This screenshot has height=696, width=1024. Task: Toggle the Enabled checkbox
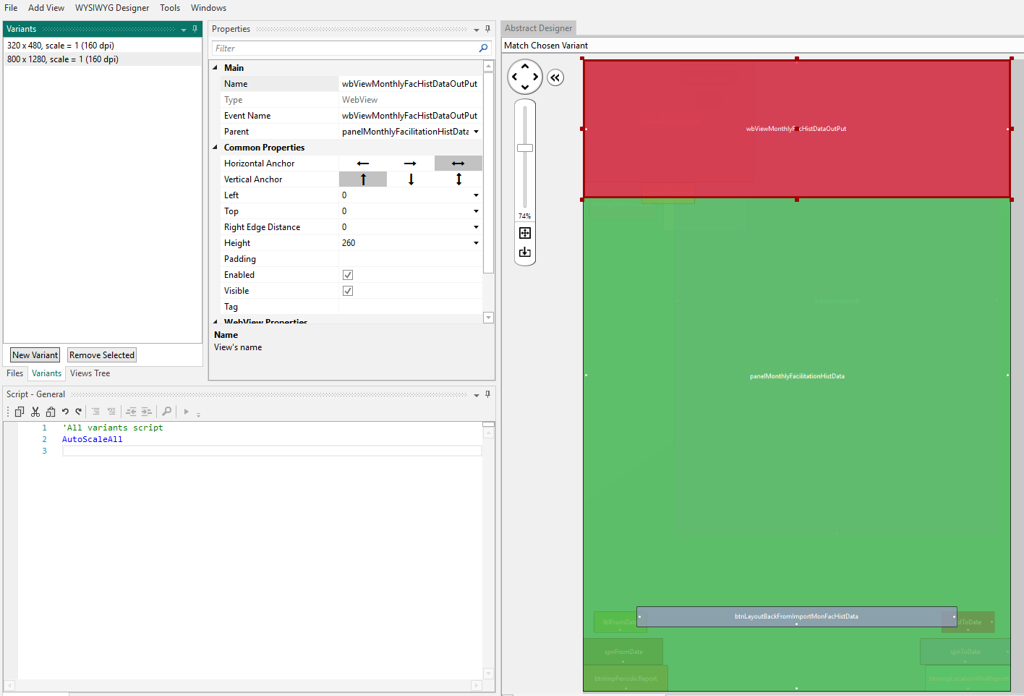click(348, 274)
